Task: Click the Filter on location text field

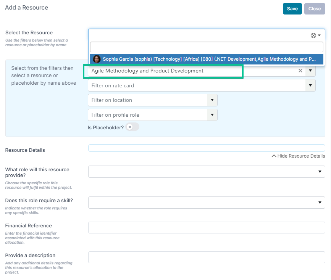Action: 148,100
